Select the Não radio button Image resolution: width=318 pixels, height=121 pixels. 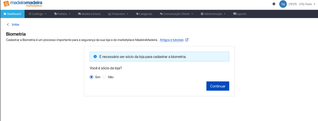104,77
